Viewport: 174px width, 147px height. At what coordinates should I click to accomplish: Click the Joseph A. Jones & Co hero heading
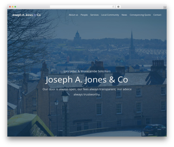[87, 80]
